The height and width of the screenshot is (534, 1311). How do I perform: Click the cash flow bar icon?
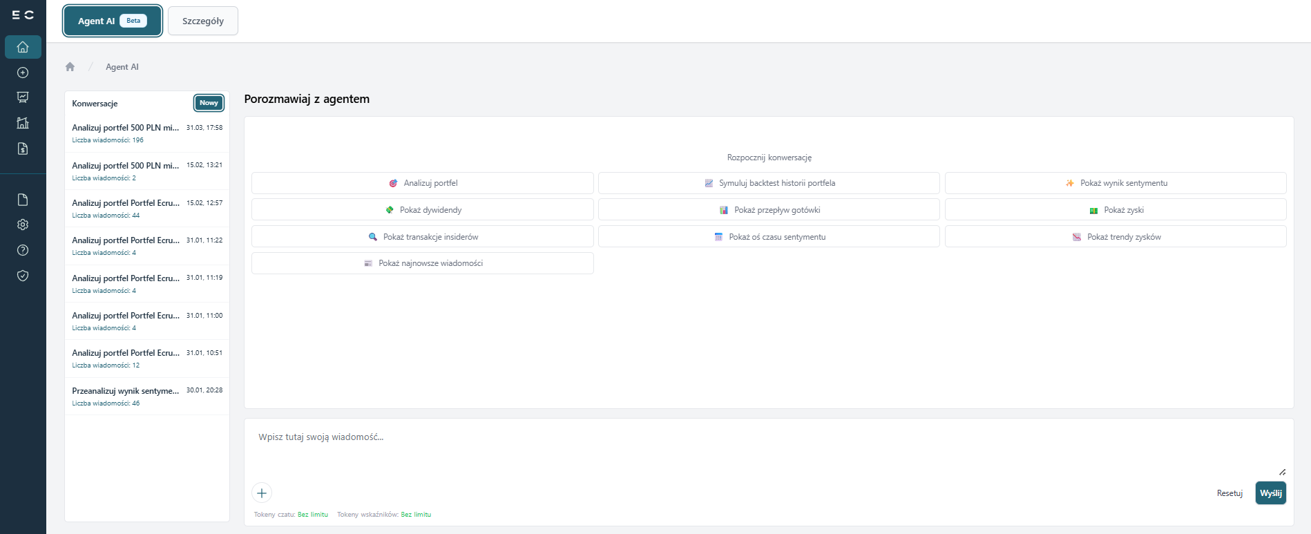click(724, 210)
